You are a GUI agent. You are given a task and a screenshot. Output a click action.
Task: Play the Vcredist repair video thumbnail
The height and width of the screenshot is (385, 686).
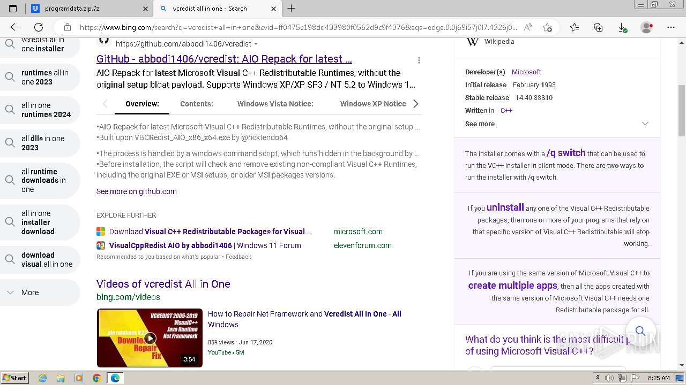tap(150, 338)
